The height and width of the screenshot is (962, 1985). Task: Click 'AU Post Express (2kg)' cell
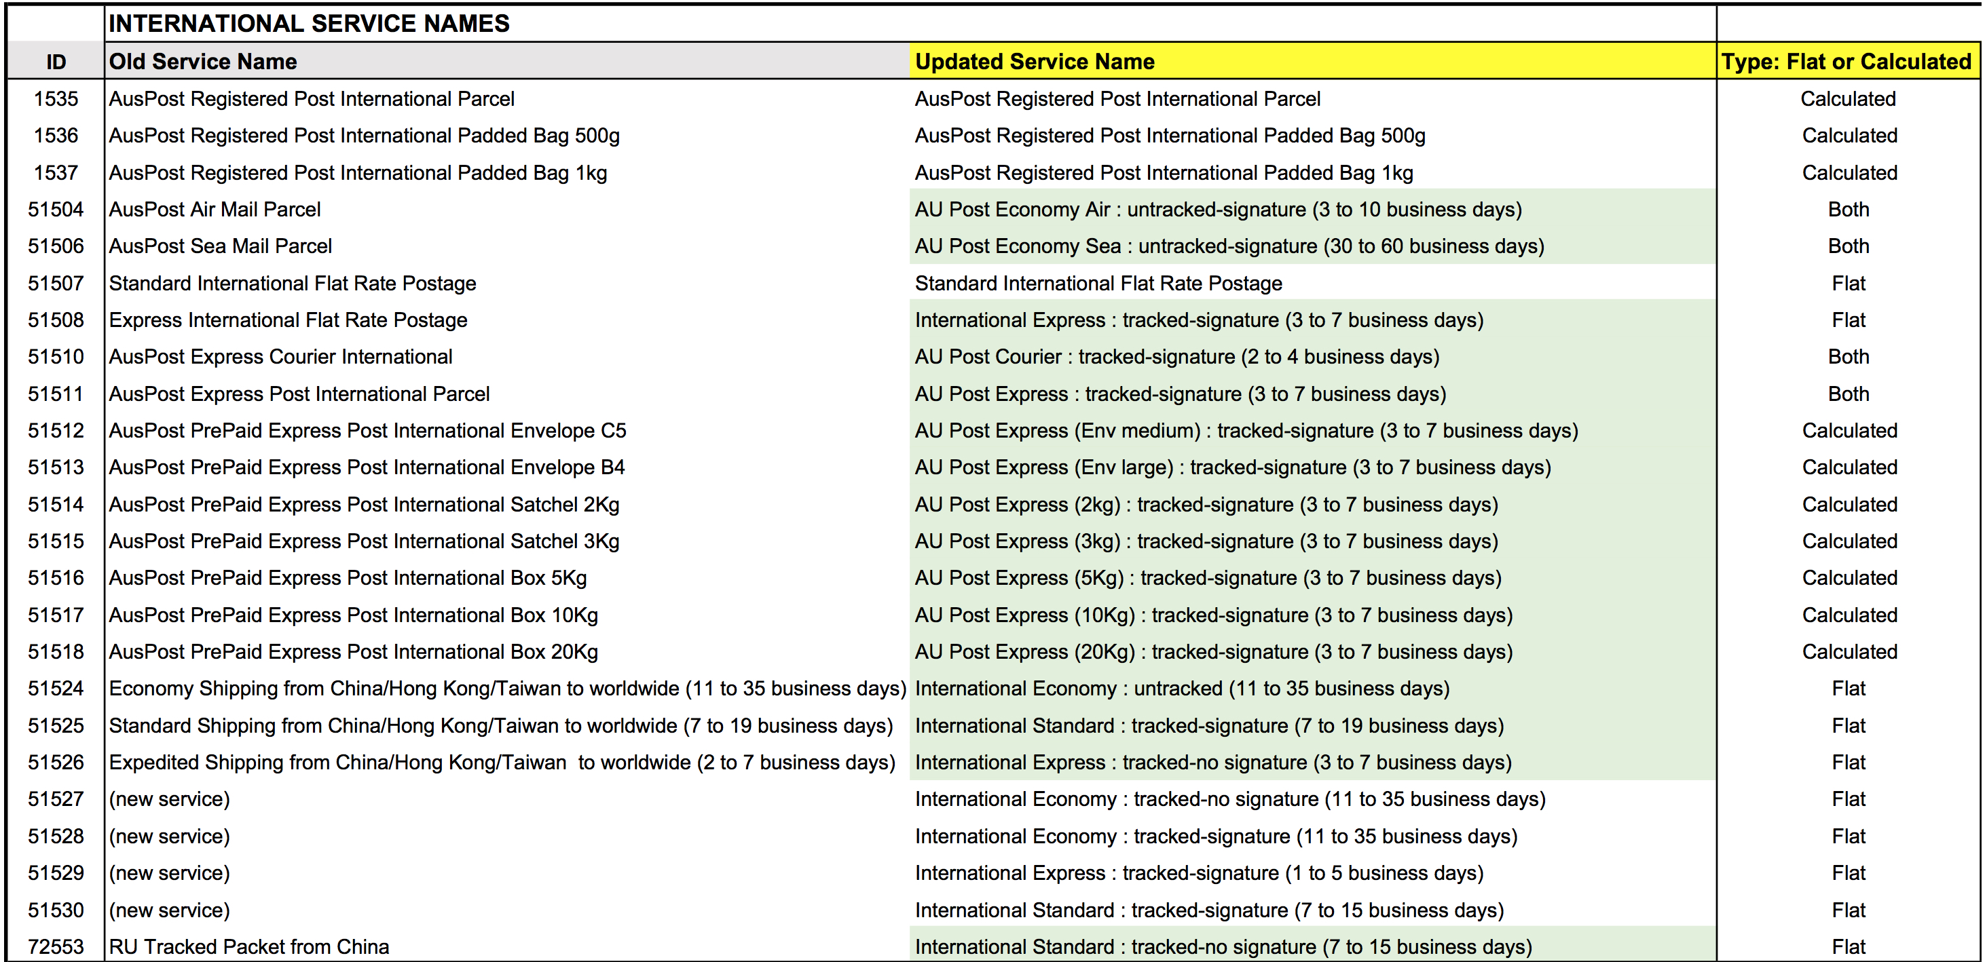(1206, 505)
